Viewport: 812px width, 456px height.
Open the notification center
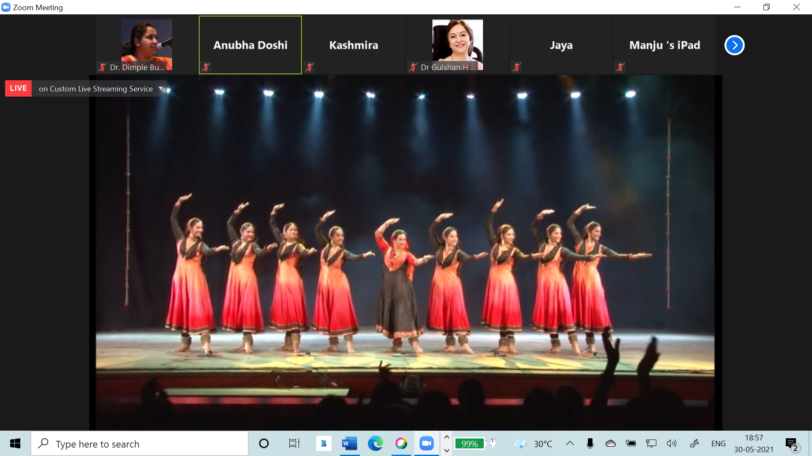pyautogui.click(x=791, y=443)
